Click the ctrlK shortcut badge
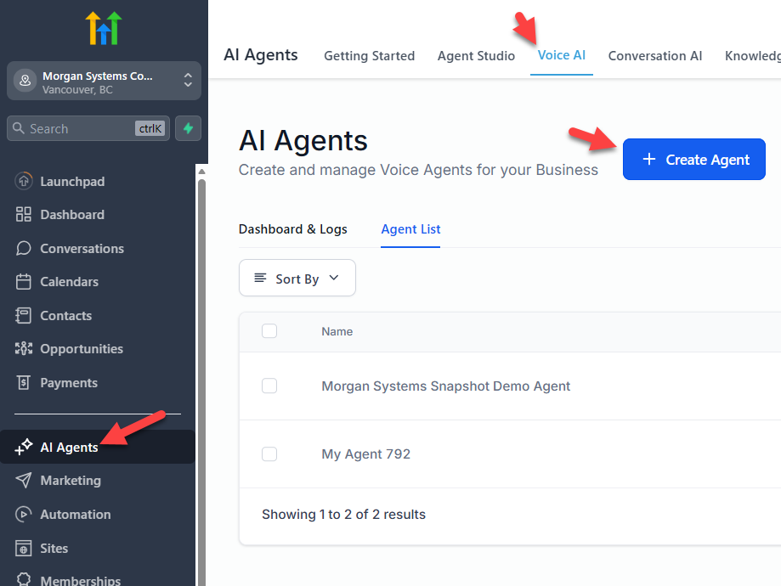The image size is (781, 586). 150,128
